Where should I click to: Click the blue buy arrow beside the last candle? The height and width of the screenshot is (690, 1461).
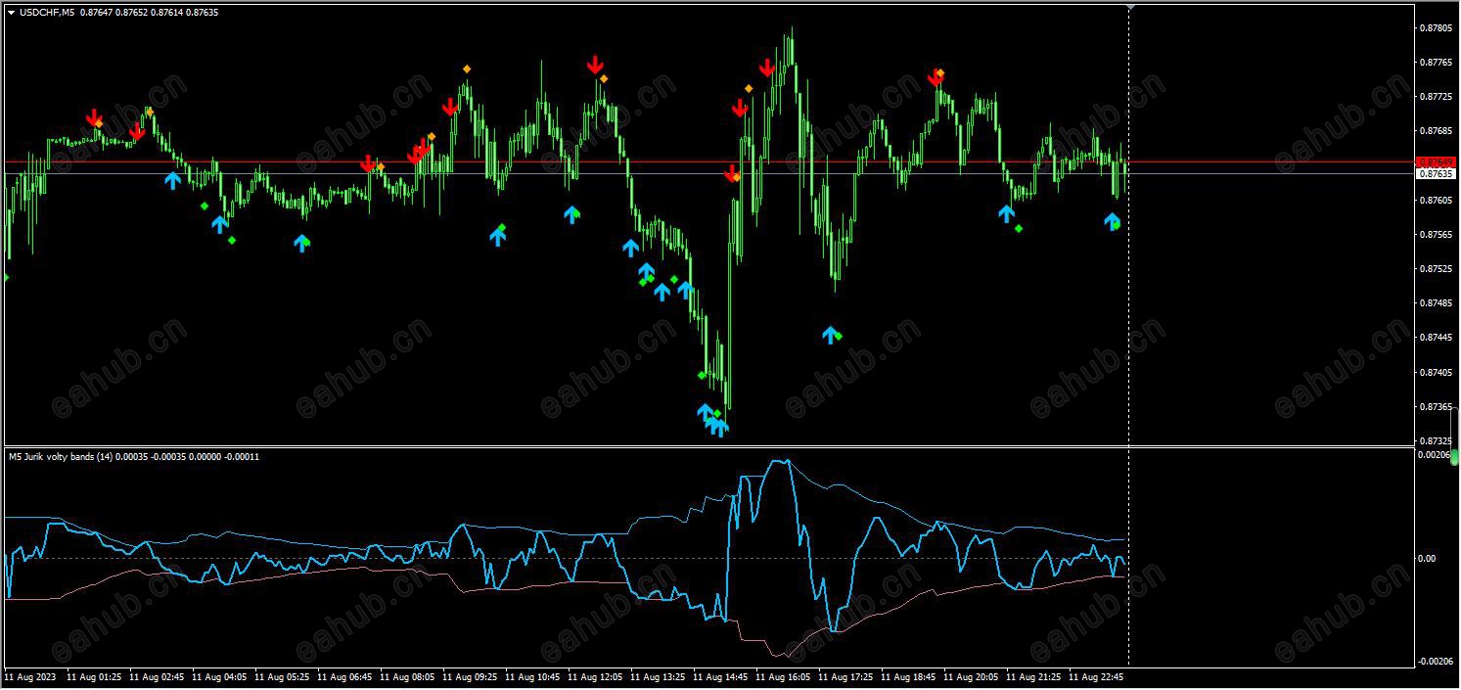point(1112,221)
